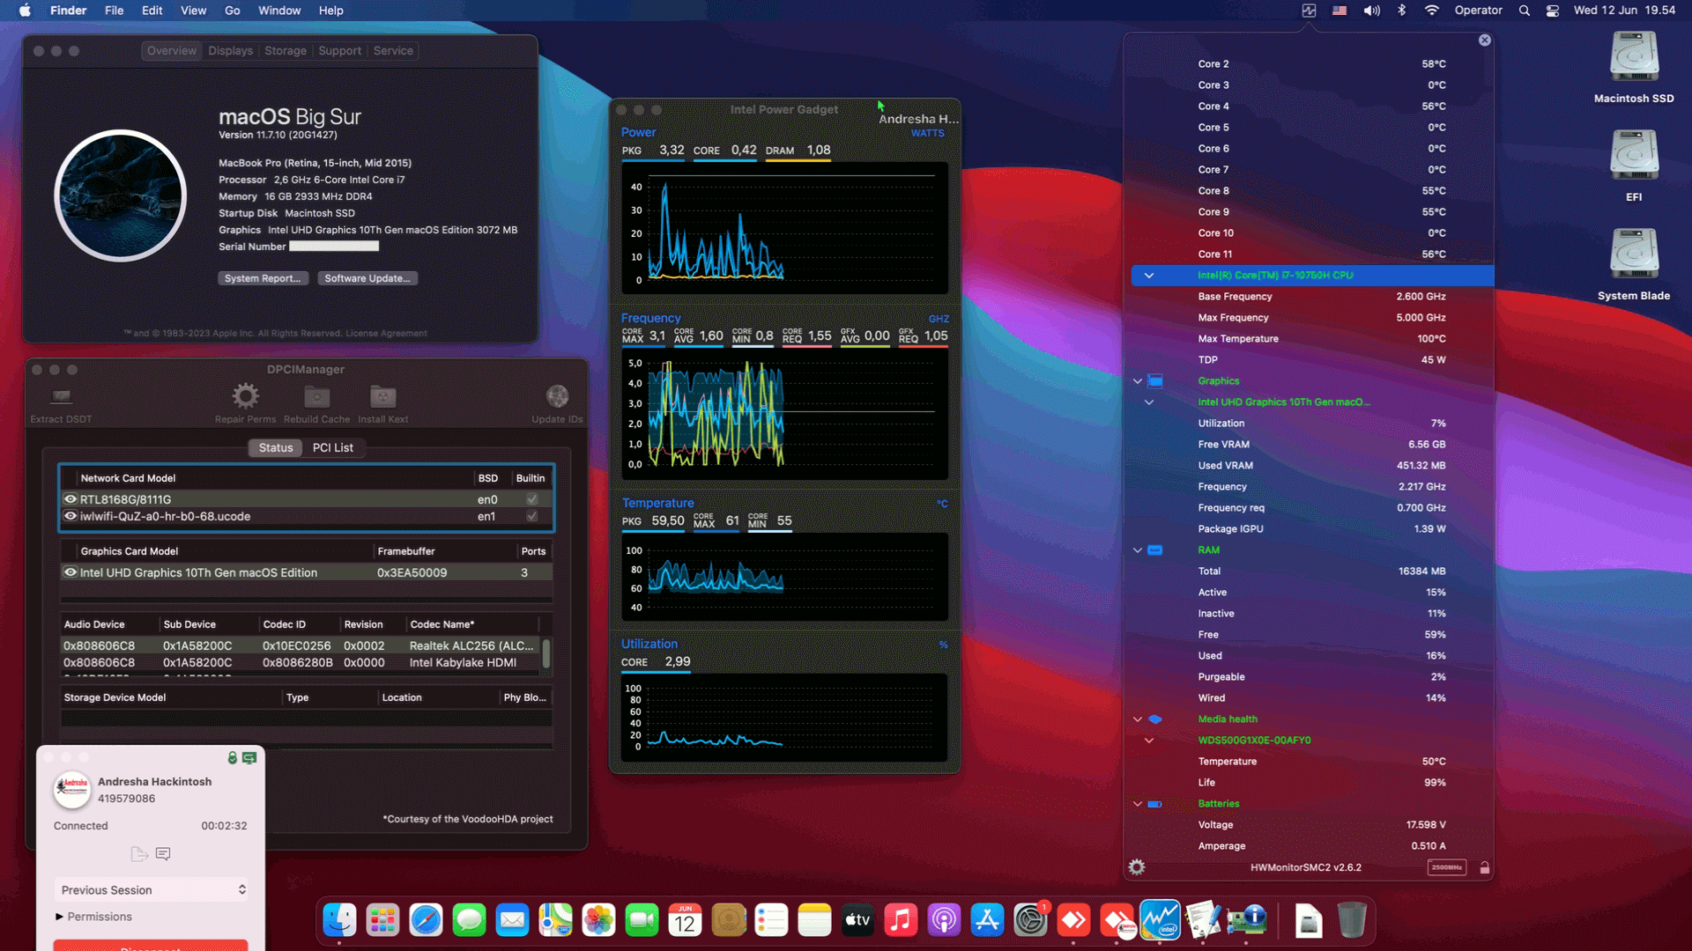Viewport: 1692px width, 951px height.
Task: Click the Rebuild Cache icon
Action: click(315, 396)
